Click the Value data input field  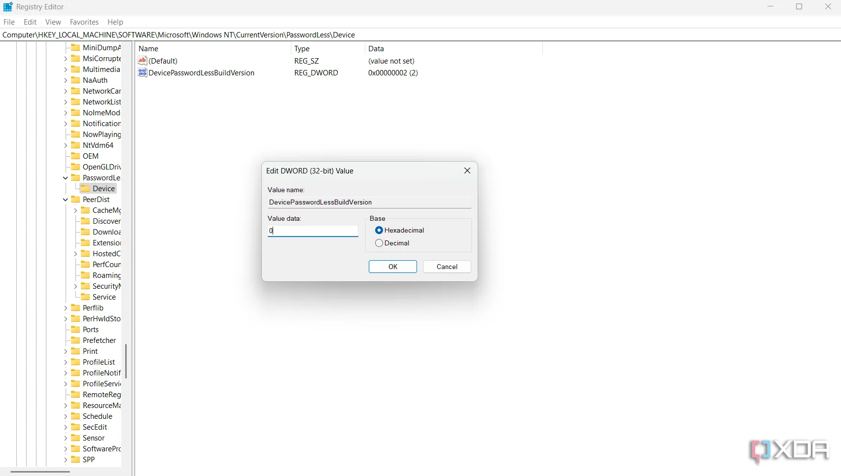[313, 231]
